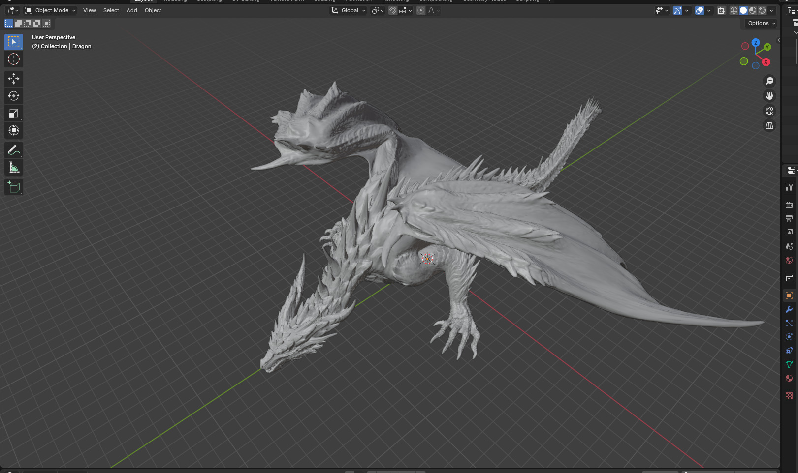Set selection mode to extend
This screenshot has height=473, width=798.
tap(18, 23)
